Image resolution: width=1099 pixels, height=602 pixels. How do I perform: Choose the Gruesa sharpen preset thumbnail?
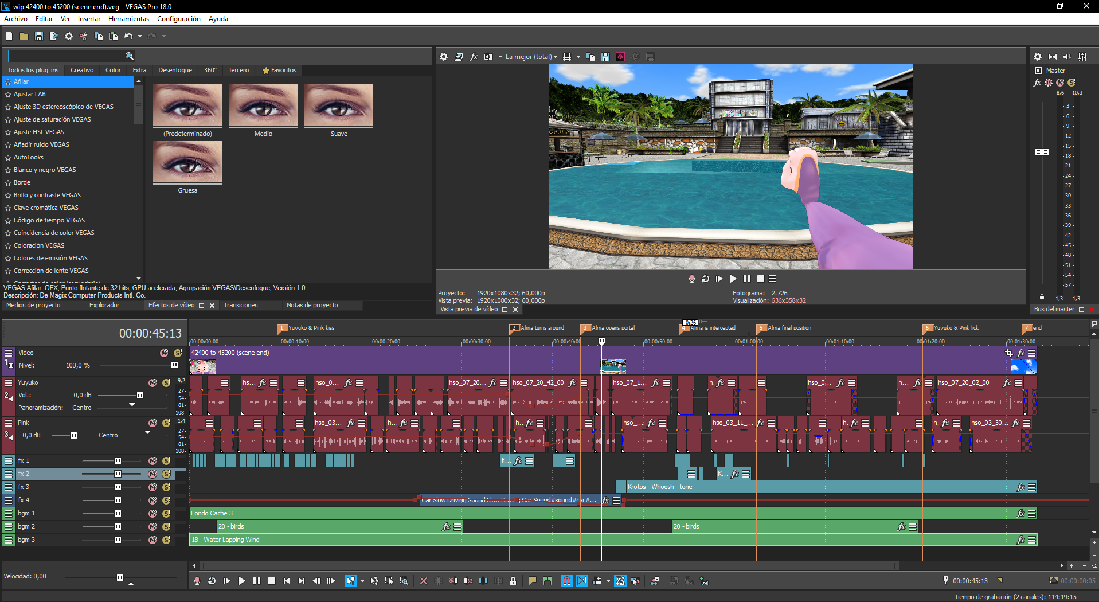pyautogui.click(x=187, y=162)
